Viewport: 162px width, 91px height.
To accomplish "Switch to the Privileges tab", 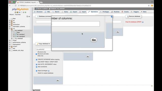I will click(105, 12).
